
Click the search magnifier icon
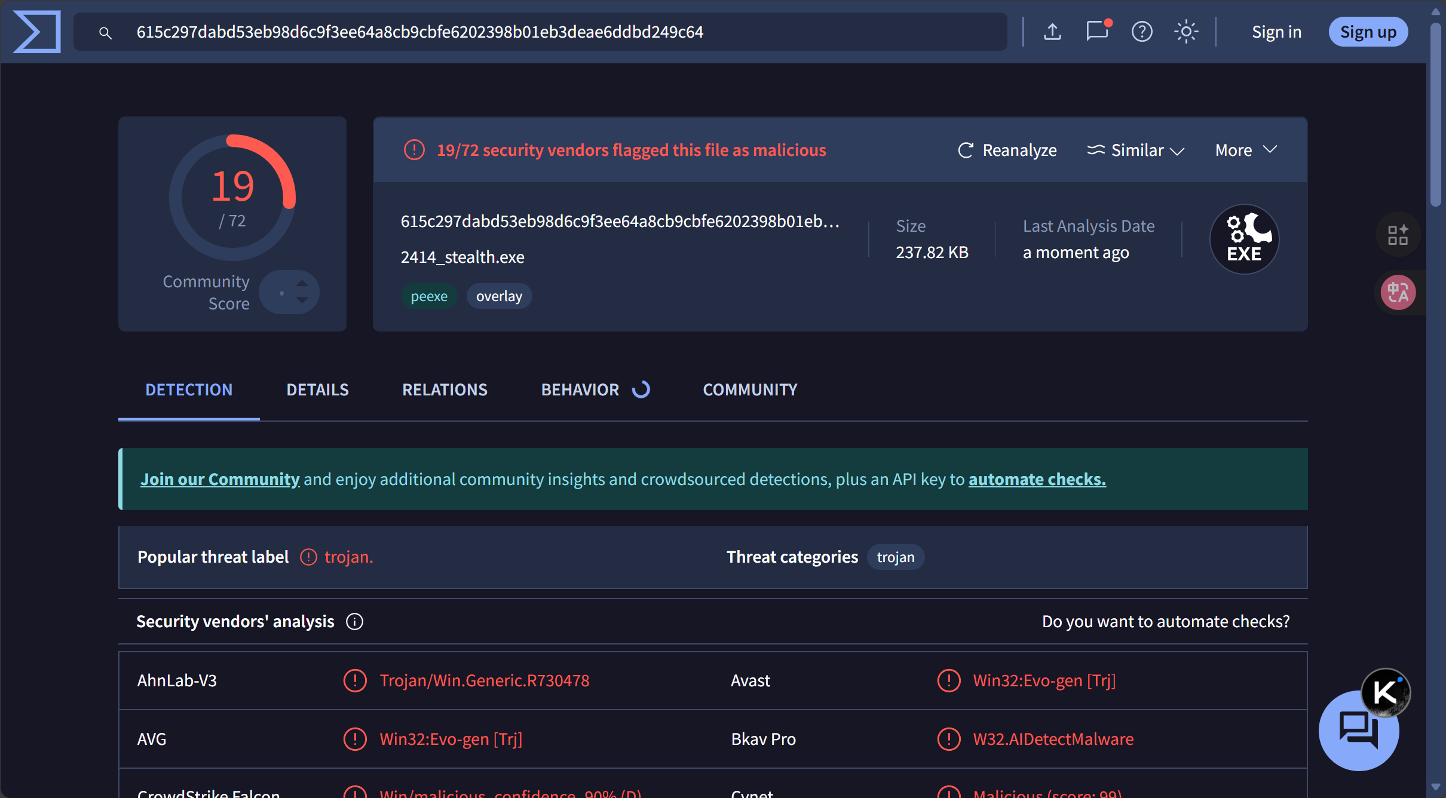coord(105,33)
